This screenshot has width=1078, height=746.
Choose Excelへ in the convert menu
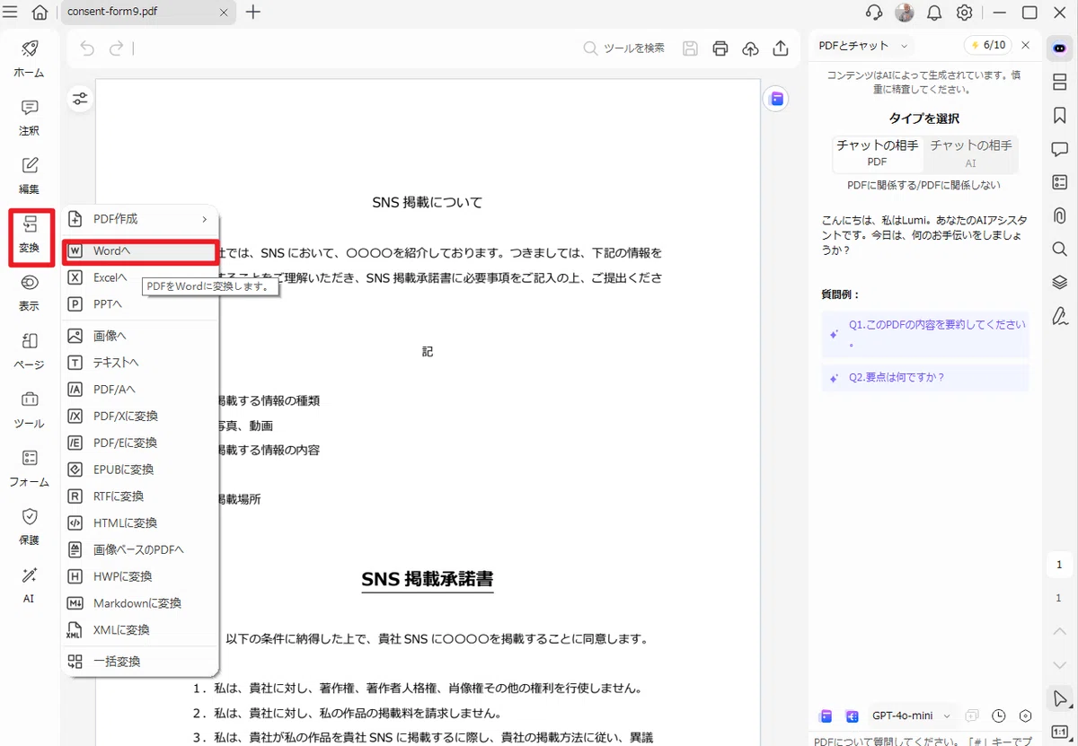point(139,277)
